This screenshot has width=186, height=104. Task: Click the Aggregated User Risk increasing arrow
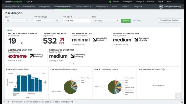tap(32, 56)
